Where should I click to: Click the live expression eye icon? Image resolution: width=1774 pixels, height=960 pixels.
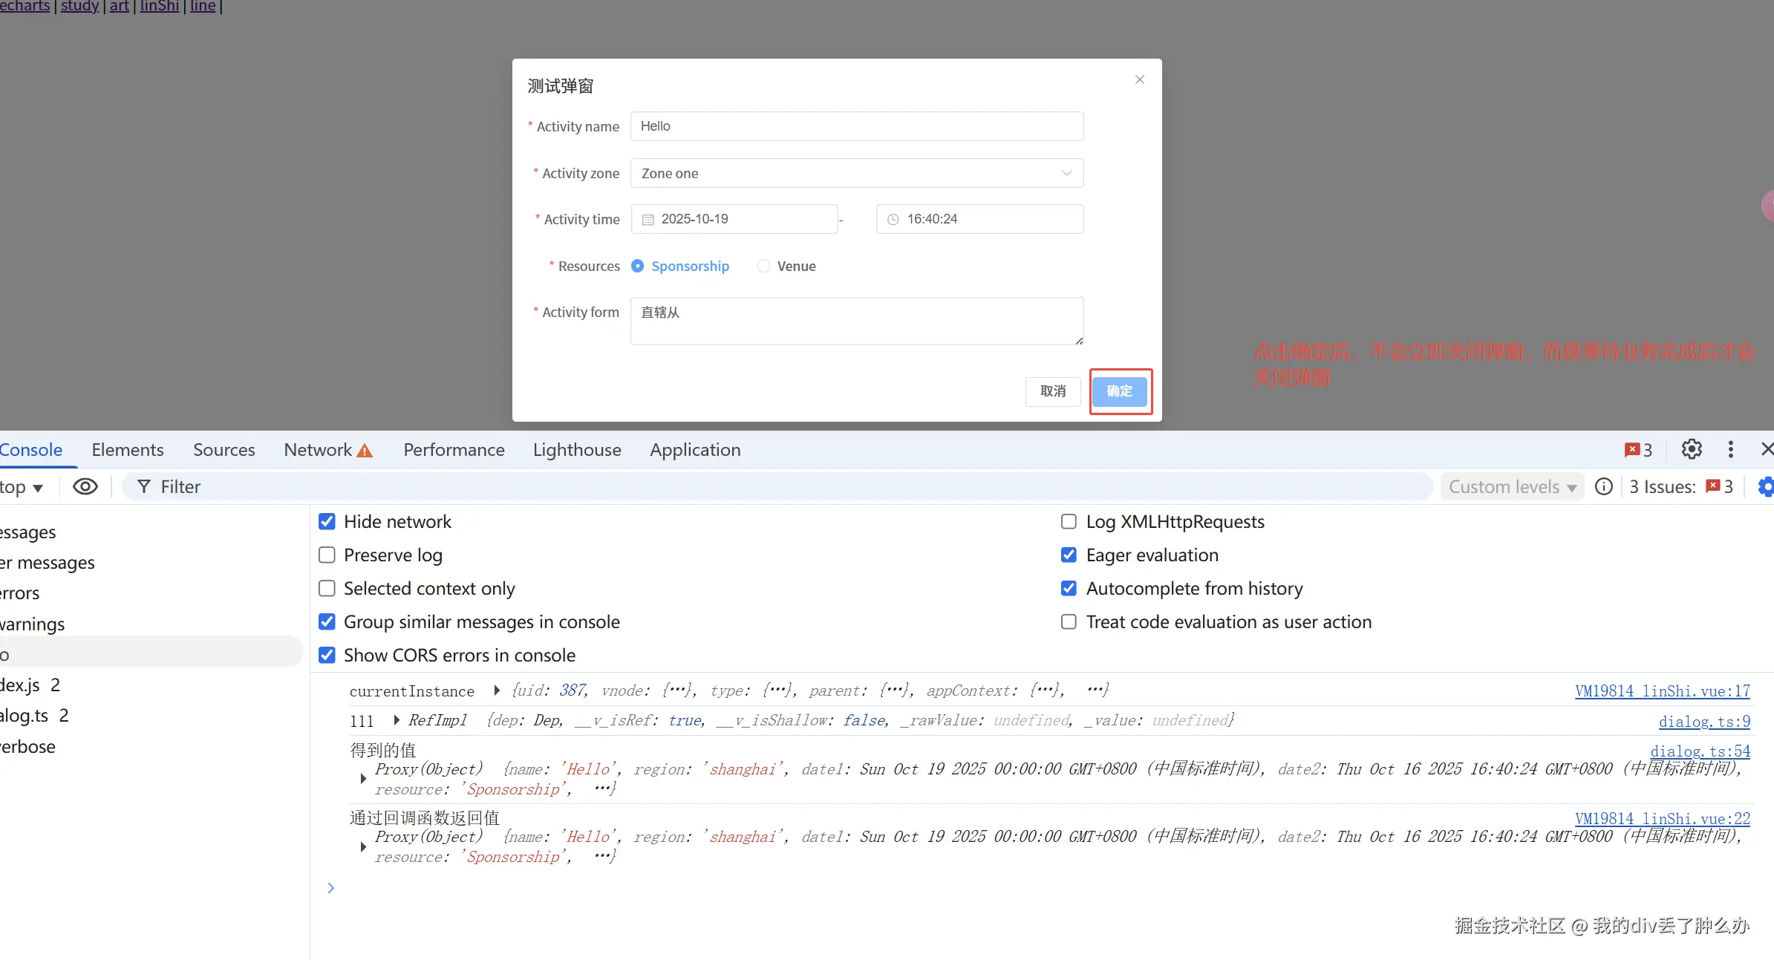tap(85, 486)
